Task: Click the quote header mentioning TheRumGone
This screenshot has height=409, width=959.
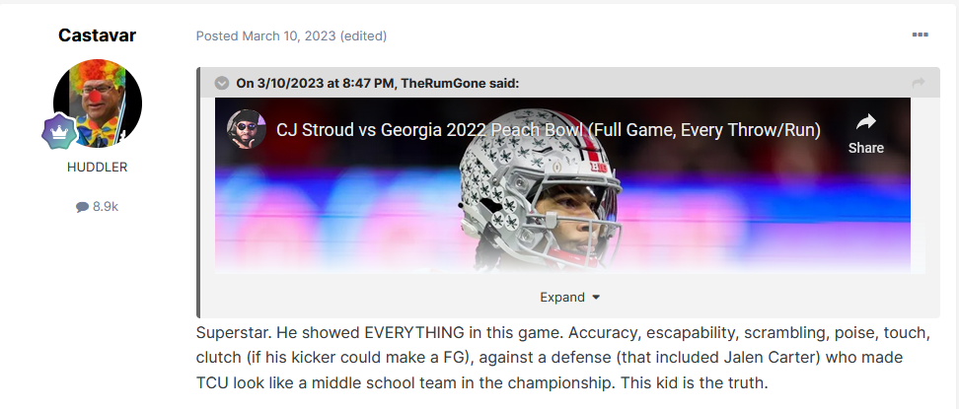Action: coord(377,83)
